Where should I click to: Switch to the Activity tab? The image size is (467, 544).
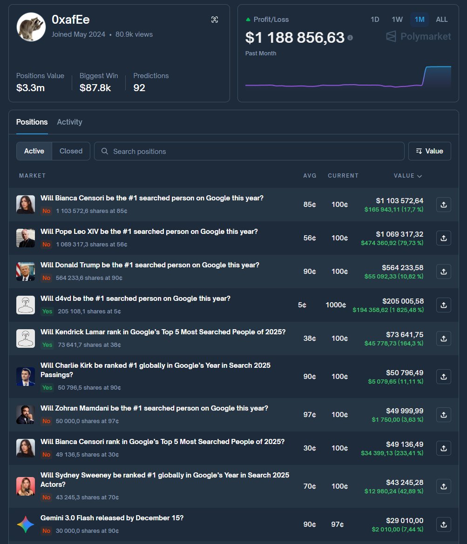point(69,122)
